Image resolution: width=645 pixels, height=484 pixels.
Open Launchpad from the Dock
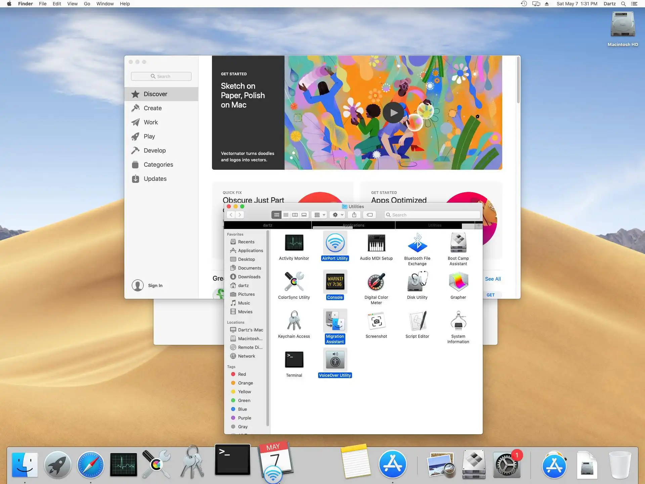point(57,465)
